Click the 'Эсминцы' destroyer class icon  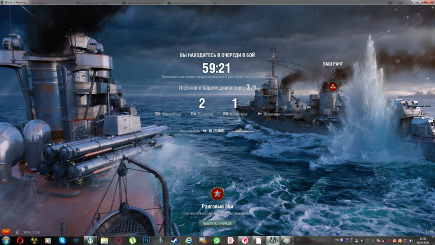tap(260, 114)
